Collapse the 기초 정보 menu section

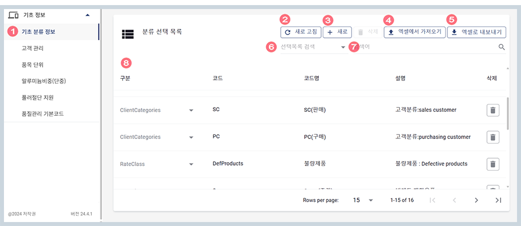pos(87,15)
